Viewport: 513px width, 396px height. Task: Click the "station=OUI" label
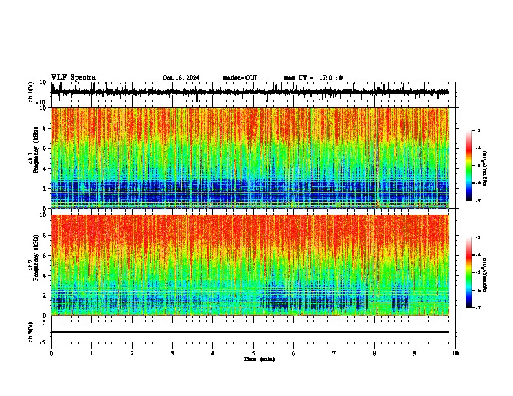tap(240, 78)
